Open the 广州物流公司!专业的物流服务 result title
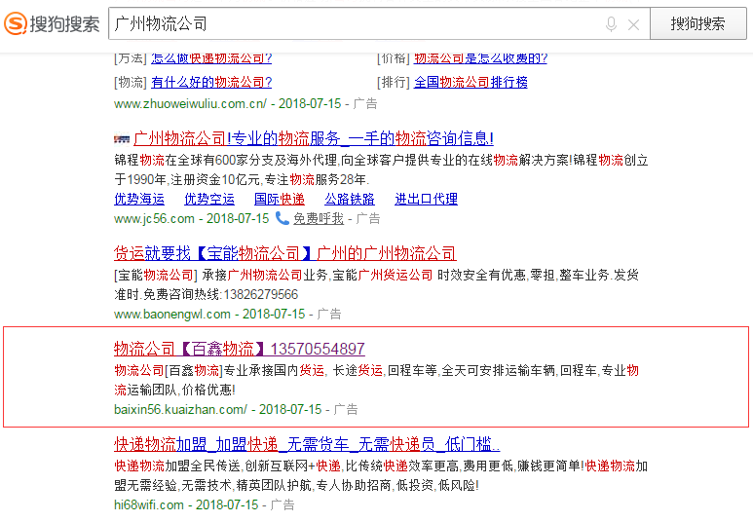 (314, 139)
